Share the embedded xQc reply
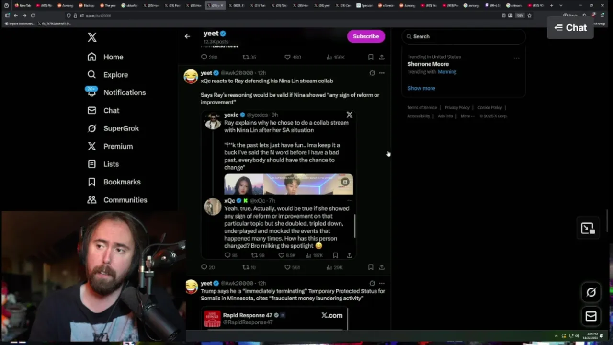Image resolution: width=613 pixels, height=345 pixels. [x=349, y=255]
